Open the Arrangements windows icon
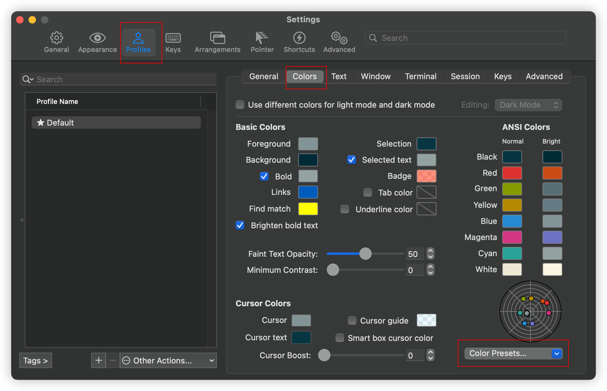The width and height of the screenshot is (607, 391). pos(217,38)
